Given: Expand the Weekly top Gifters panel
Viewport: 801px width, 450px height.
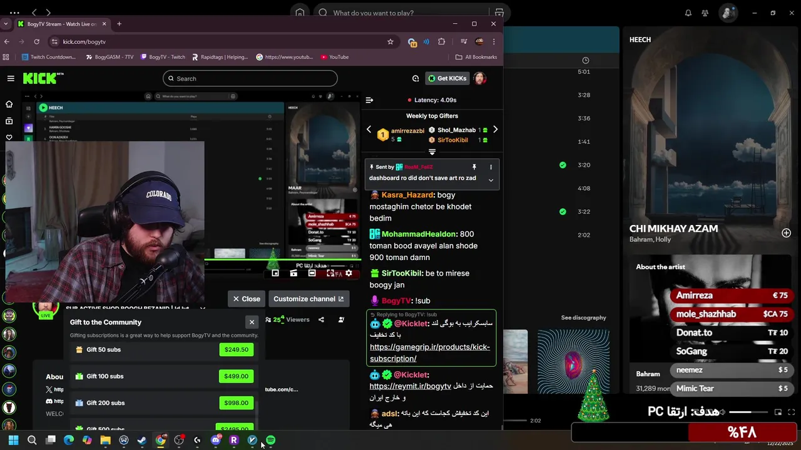Looking at the screenshot, I should click(x=432, y=152).
